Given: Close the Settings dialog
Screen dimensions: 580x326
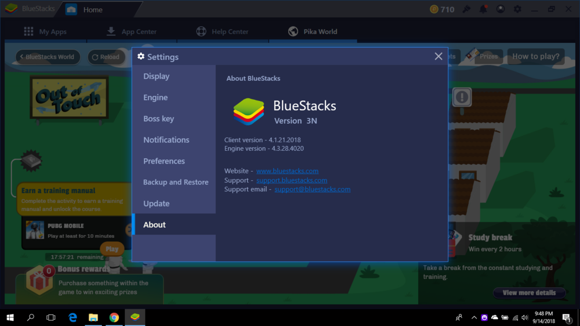Looking at the screenshot, I should click(x=438, y=56).
